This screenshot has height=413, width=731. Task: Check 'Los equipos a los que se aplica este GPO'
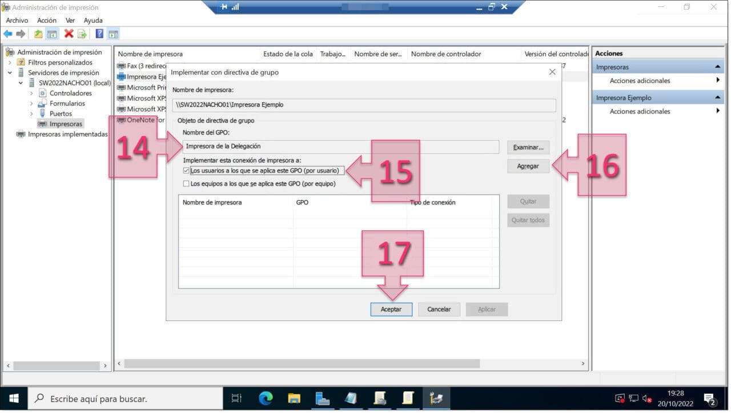[x=186, y=184]
